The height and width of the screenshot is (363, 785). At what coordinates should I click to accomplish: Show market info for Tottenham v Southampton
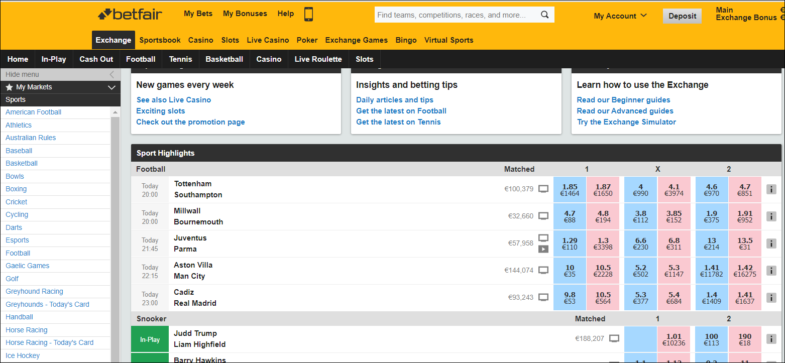(x=771, y=189)
